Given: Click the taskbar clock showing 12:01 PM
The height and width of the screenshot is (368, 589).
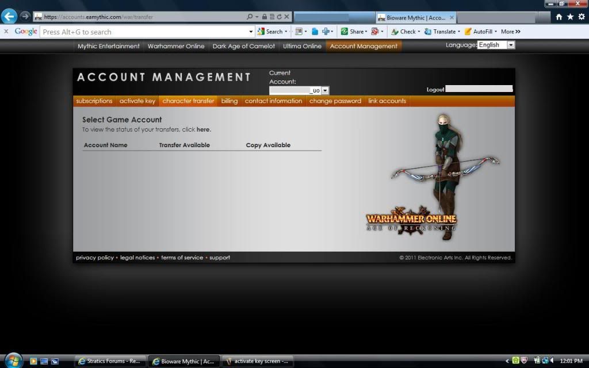Looking at the screenshot, I should (x=571, y=361).
